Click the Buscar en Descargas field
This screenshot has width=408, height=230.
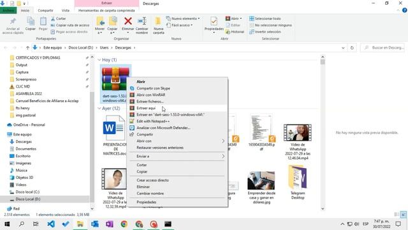click(x=382, y=48)
